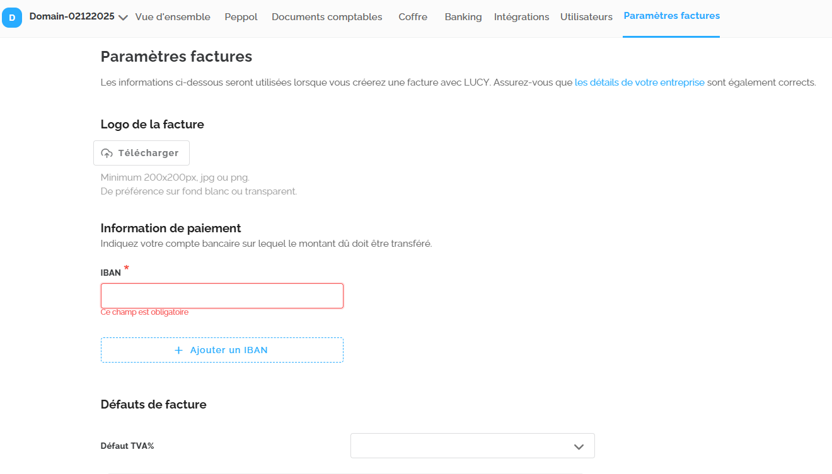The height and width of the screenshot is (474, 832).
Task: Switch to the Peppol tab
Action: pyautogui.click(x=241, y=17)
